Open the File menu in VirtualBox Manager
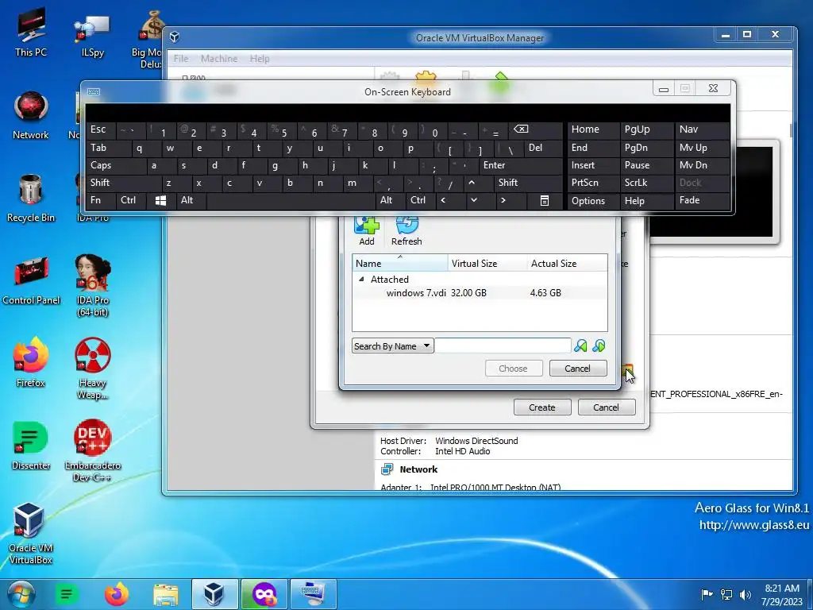Screen dimensions: 813x610 [181, 59]
